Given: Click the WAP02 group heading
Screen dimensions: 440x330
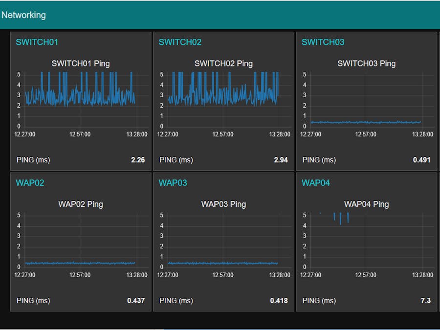Looking at the screenshot, I should [x=30, y=183].
